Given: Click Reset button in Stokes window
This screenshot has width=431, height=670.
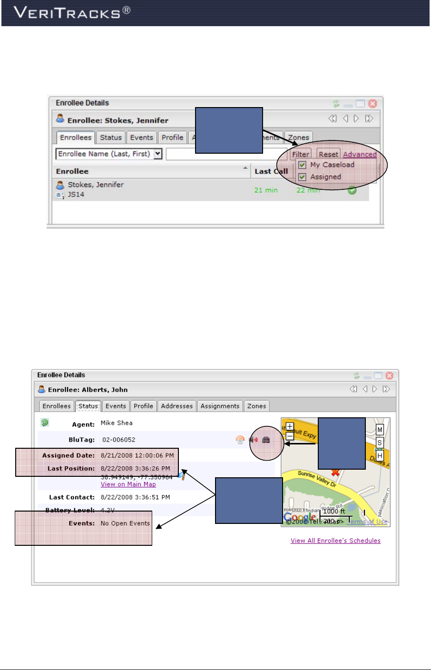Looking at the screenshot, I should click(328, 154).
